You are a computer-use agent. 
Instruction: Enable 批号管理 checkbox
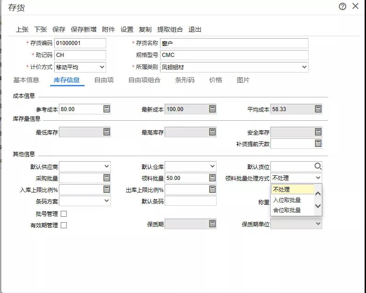63,214
